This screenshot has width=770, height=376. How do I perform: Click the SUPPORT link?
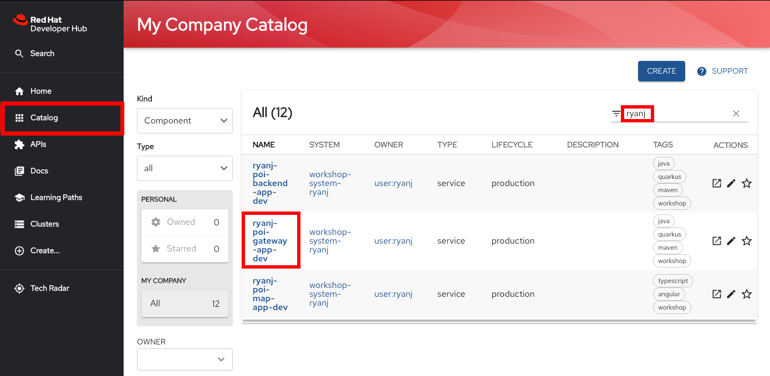(723, 71)
